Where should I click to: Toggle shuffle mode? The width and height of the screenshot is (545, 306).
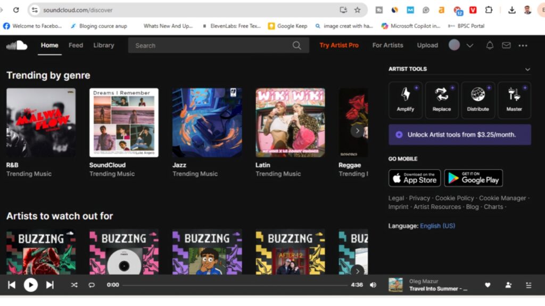74,285
